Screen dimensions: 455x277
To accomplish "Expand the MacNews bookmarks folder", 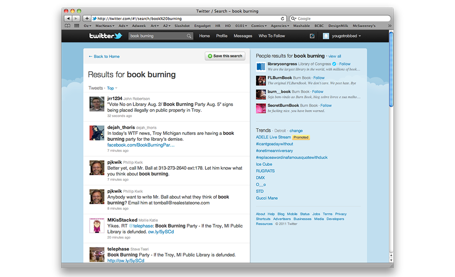I will (x=105, y=26).
